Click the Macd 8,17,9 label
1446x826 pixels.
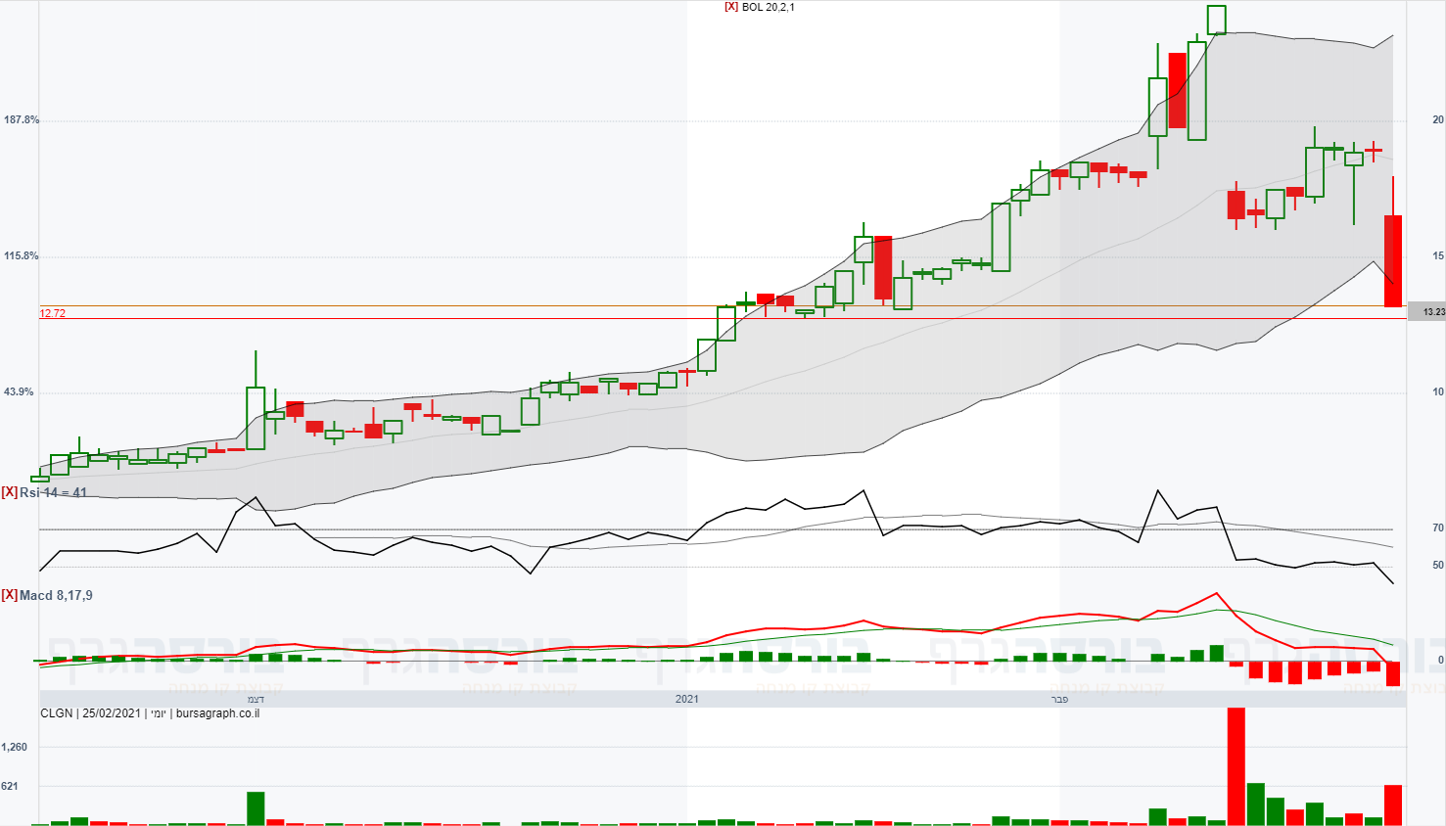pos(56,595)
